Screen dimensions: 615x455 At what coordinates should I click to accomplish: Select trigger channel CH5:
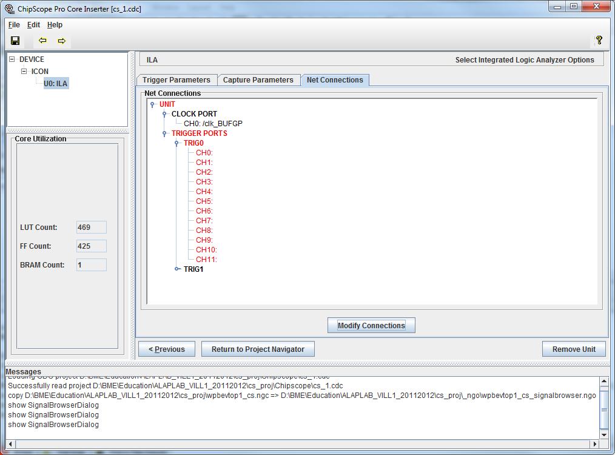click(204, 201)
